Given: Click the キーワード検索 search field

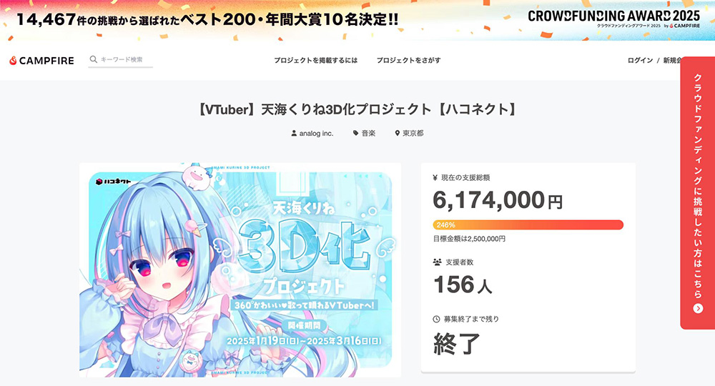Looking at the screenshot, I should coord(120,60).
